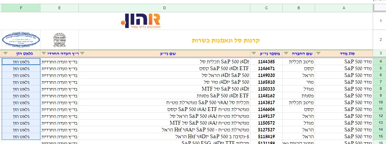Click security number 1150333
Screen dimensions: 386x144
(x=266, y=89)
